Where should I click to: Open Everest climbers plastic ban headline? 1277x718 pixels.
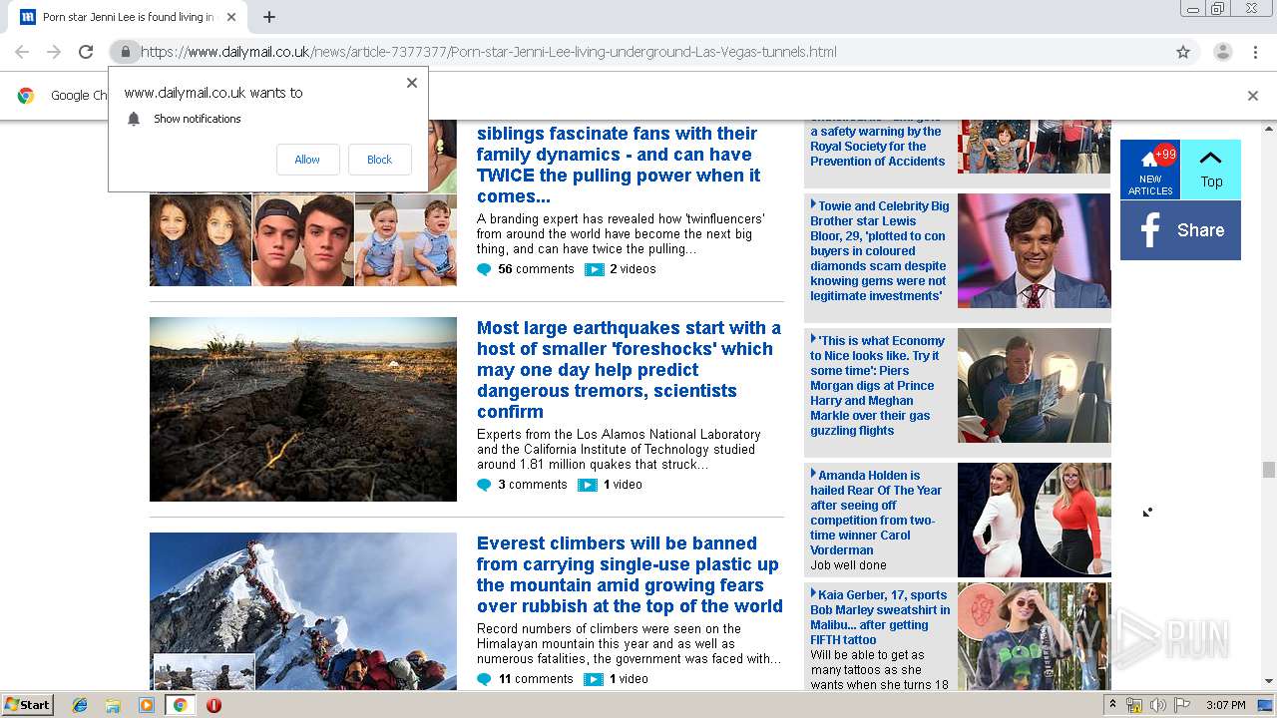point(630,574)
